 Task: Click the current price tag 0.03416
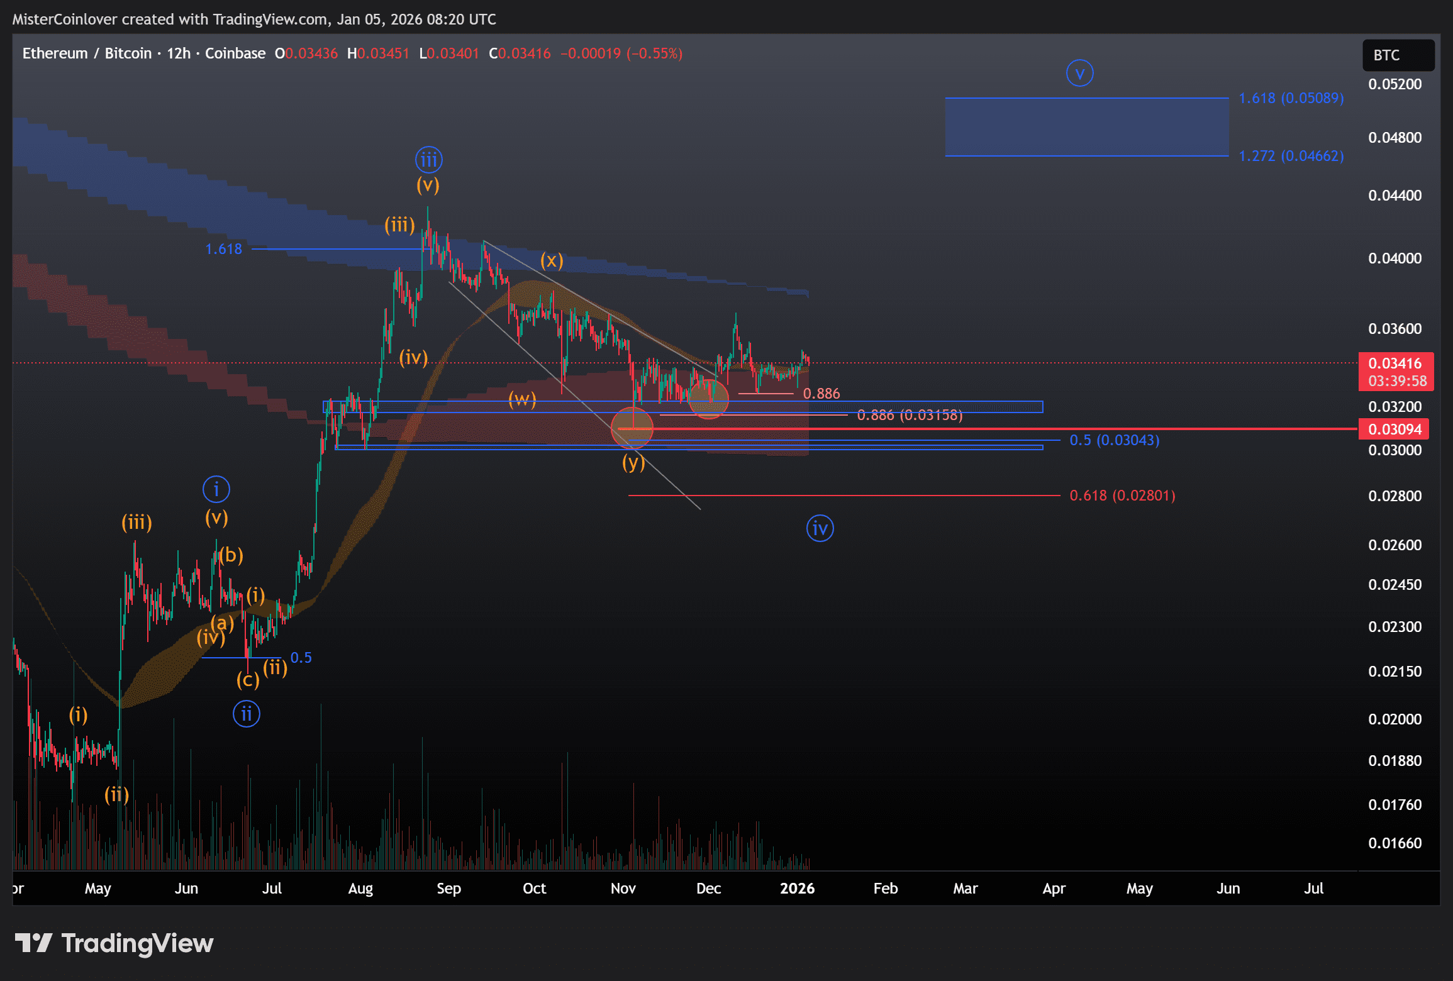coord(1395,363)
